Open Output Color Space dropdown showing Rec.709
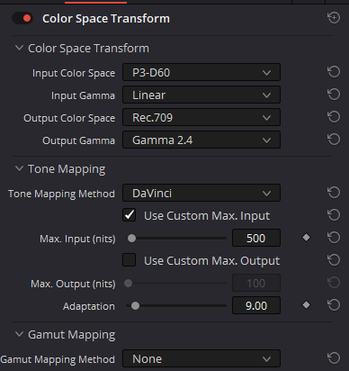 [201, 117]
